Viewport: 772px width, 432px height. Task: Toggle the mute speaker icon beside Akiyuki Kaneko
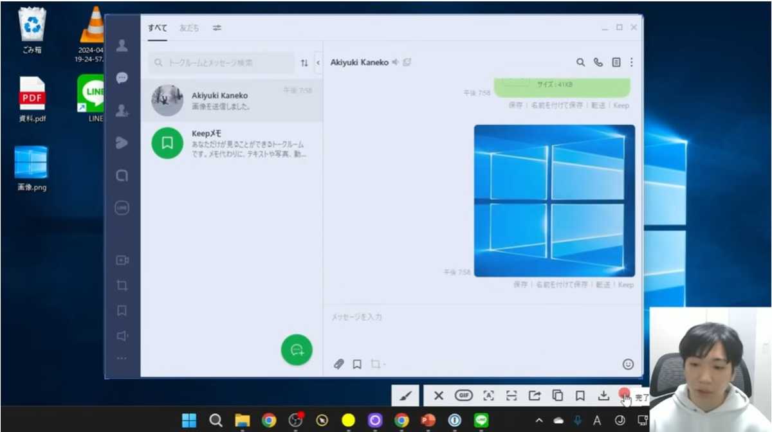(396, 62)
